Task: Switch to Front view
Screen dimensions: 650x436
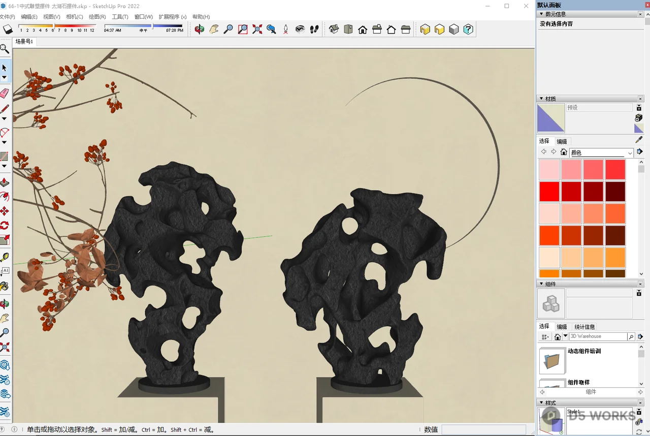Action: (x=363, y=29)
